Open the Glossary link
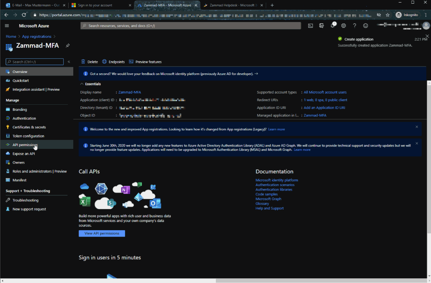 pos(262,204)
